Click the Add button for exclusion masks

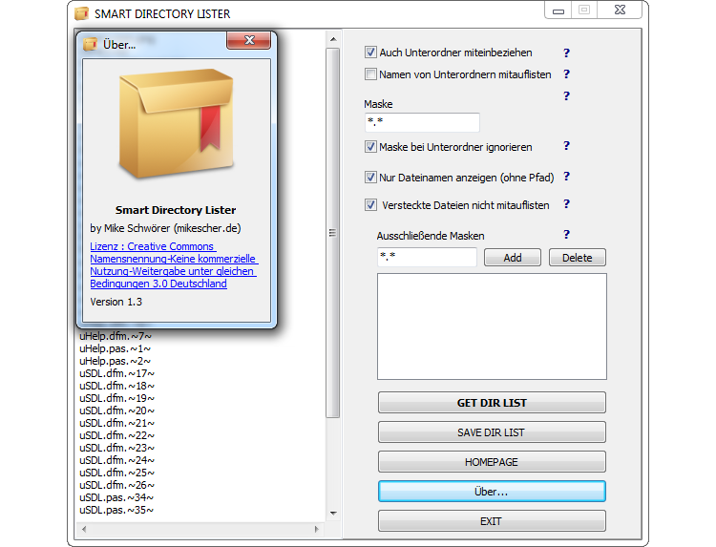coord(512,258)
